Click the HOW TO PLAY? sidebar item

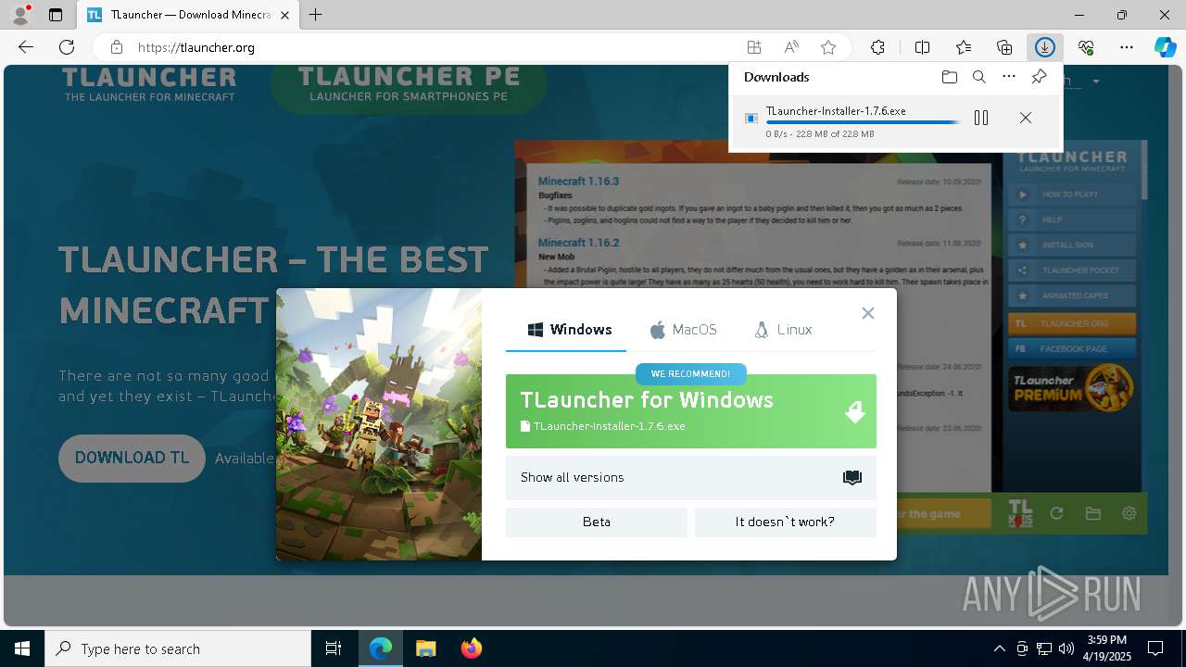pos(1072,195)
